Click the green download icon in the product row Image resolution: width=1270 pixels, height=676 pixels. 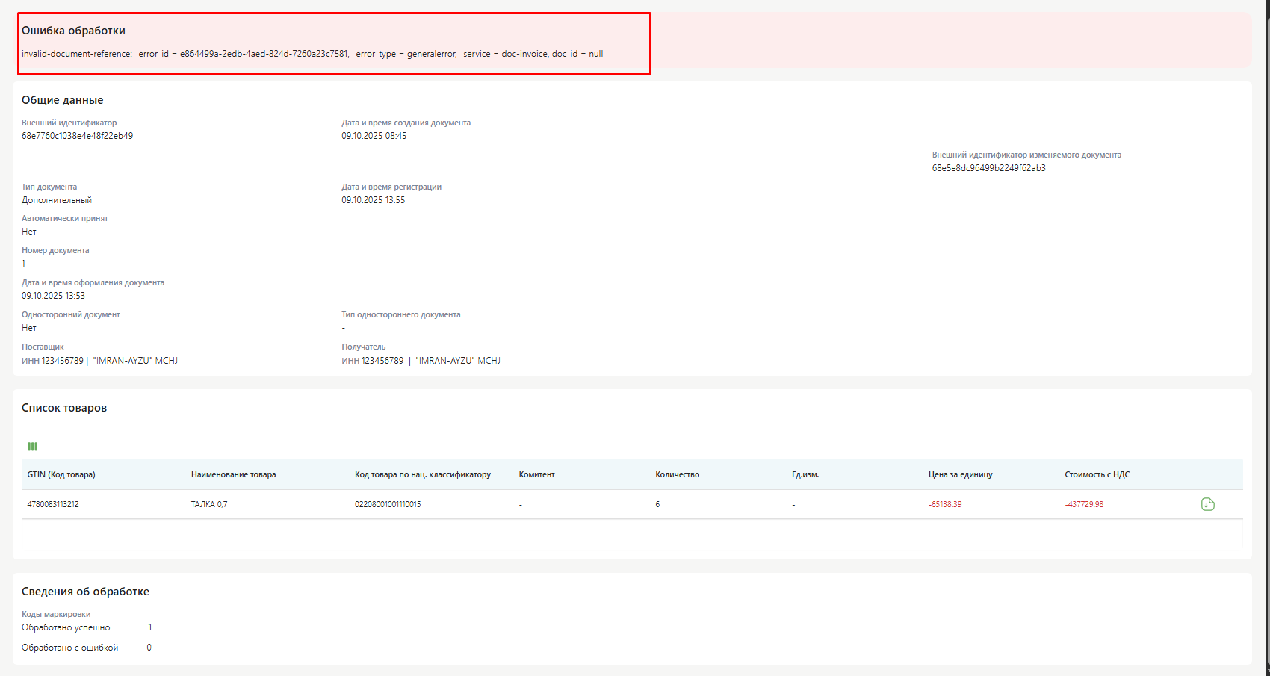(x=1207, y=504)
